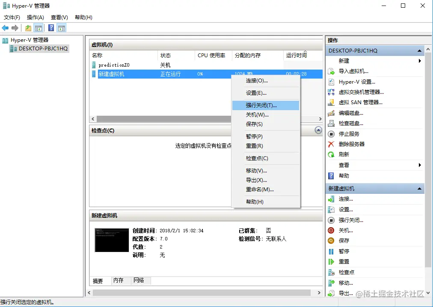Click the green 刷新 refresh icon

click(x=331, y=155)
